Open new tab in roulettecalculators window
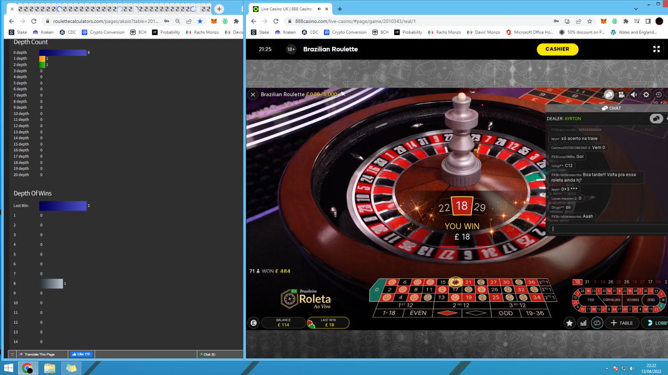 (219, 9)
